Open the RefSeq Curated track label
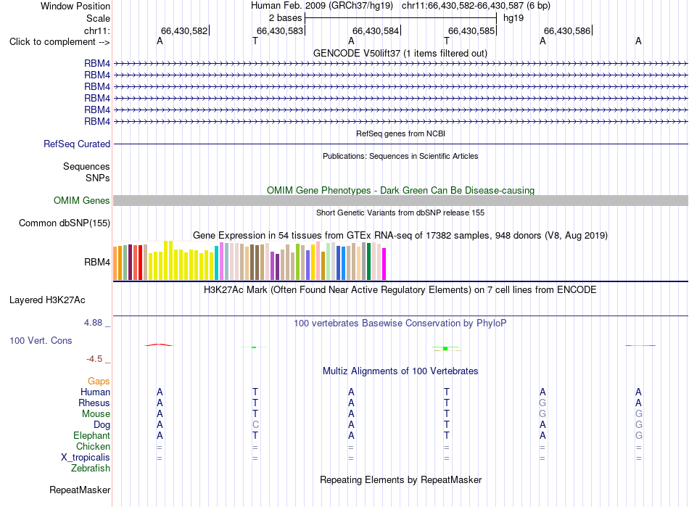Image resolution: width=689 pixels, height=507 pixels. pos(76,144)
